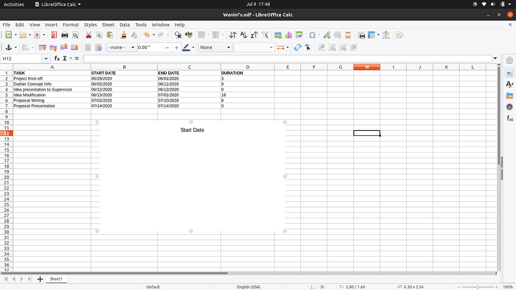Screen dimensions: 516x290
Task: Toggle Print Preview mode
Action: coord(76,35)
